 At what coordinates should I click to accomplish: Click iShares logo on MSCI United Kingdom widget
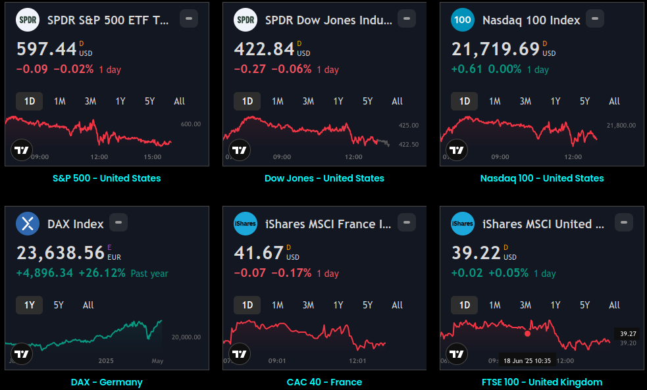point(463,224)
